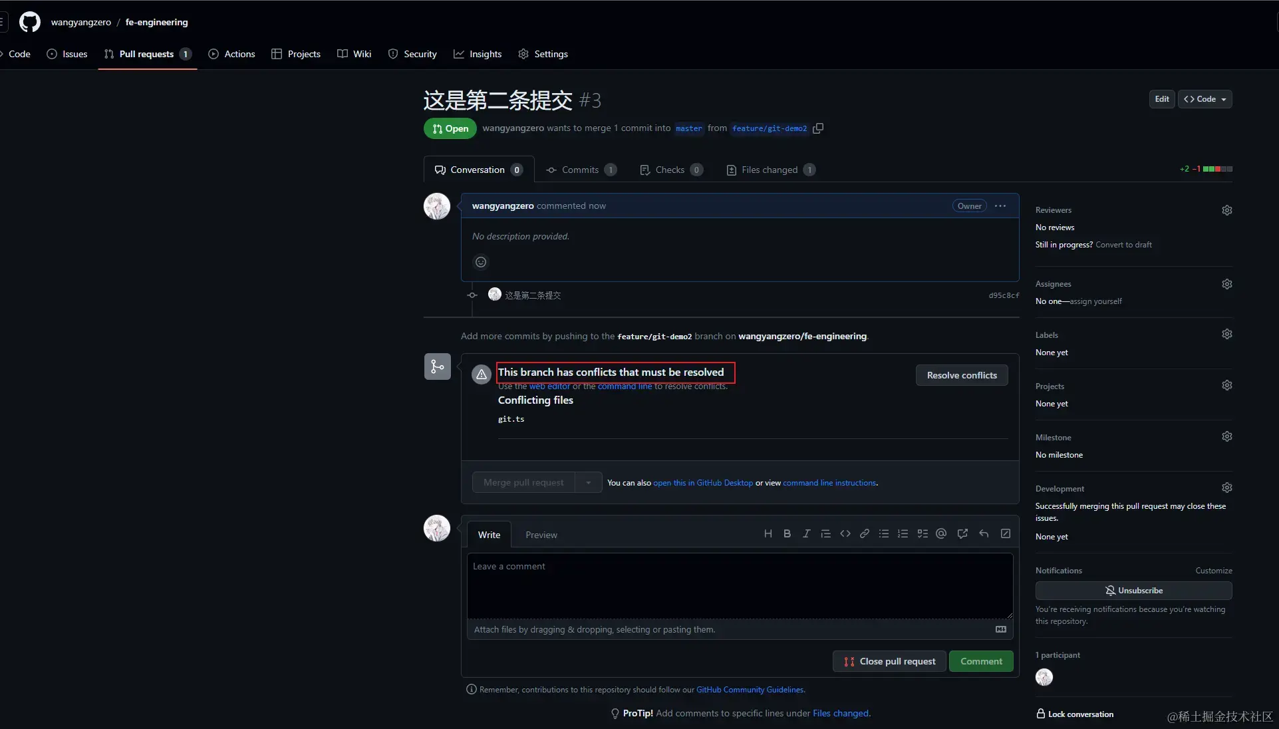Screen dimensions: 1279x729
Task: Open the Code dropdown button
Action: click(1205, 99)
